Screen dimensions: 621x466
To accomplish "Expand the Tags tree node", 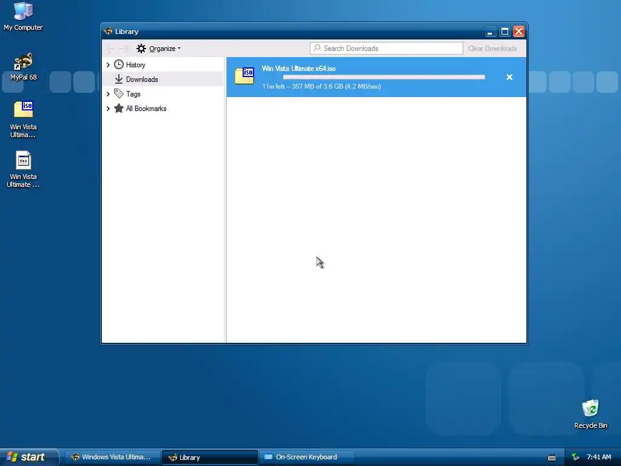I will pos(108,94).
